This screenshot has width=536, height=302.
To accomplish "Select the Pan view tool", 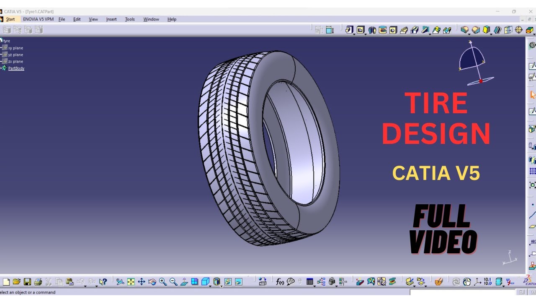I will (142, 282).
